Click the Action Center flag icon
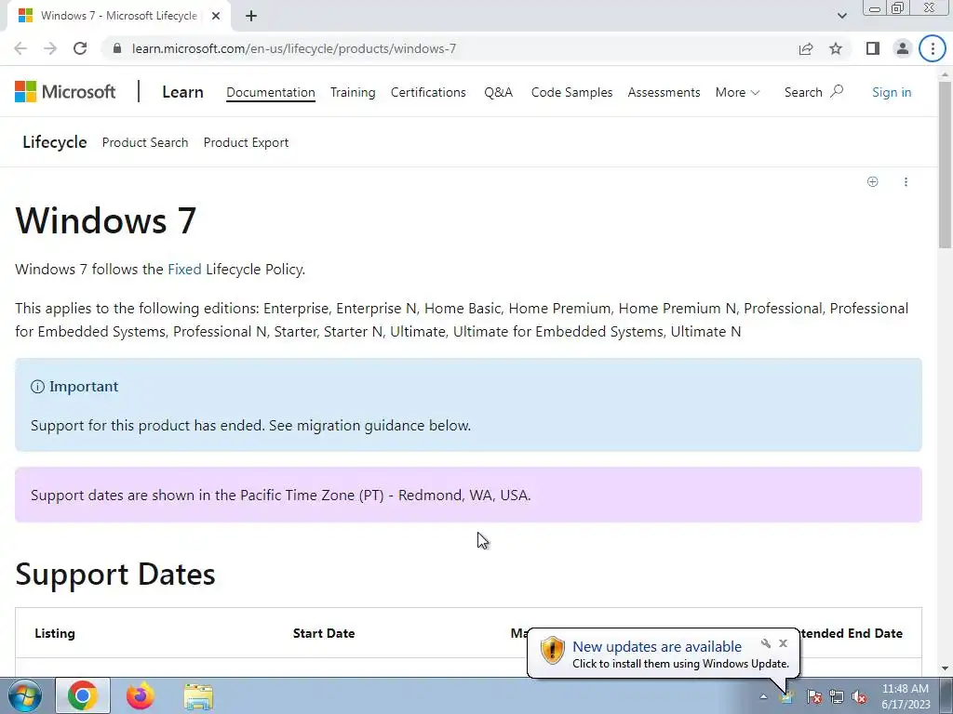The width and height of the screenshot is (953, 714). pos(813,696)
